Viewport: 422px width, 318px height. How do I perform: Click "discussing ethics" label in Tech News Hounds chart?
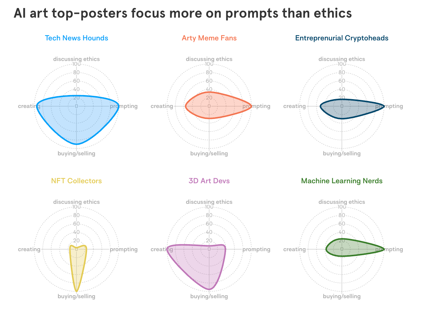coord(76,59)
